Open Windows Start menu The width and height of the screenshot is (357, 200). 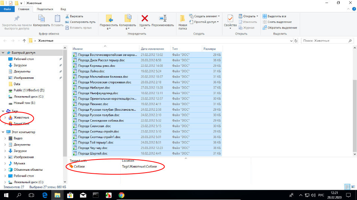(6, 195)
